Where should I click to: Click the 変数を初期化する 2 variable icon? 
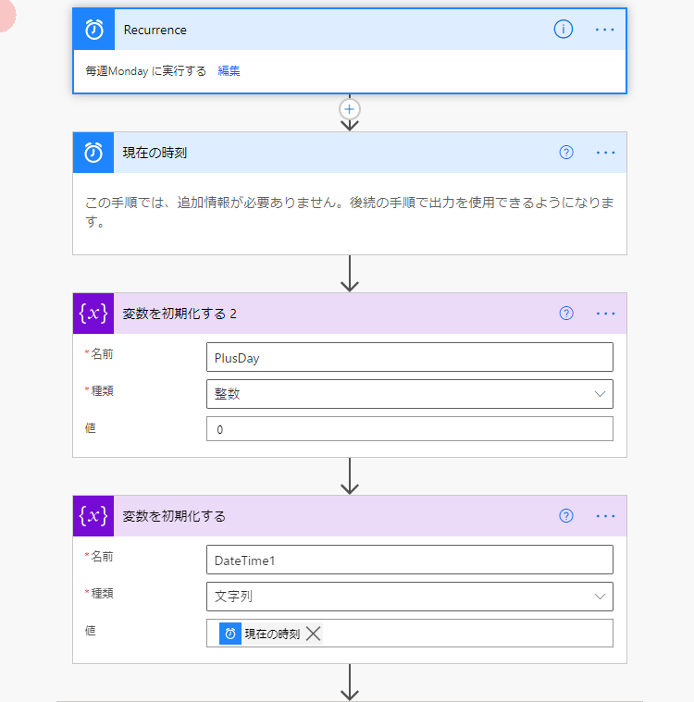coord(93,314)
